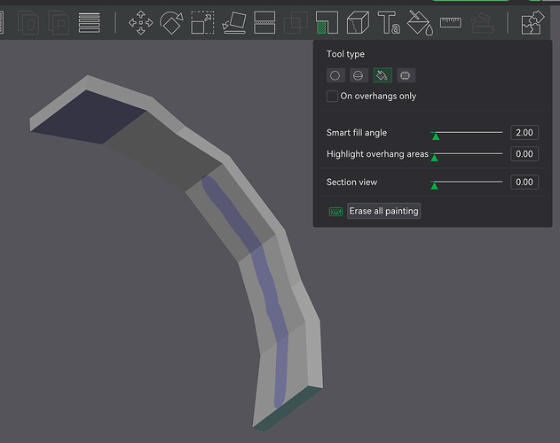Open the Cut tool

click(x=264, y=23)
